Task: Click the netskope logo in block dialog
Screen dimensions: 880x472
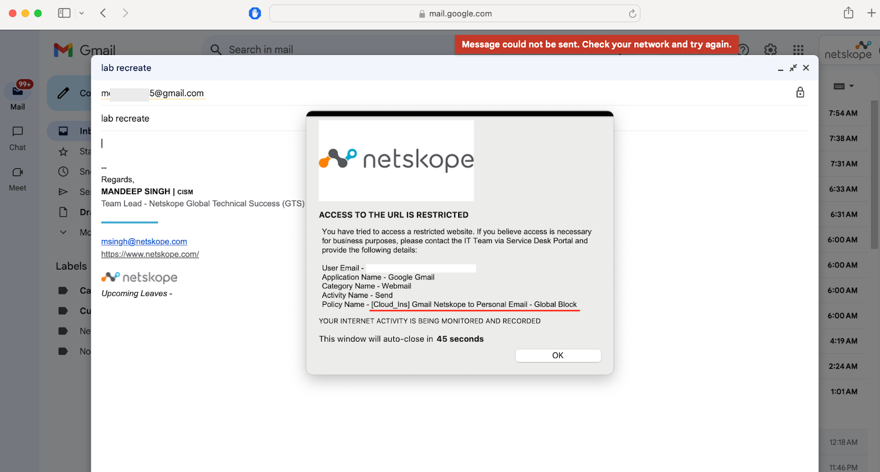Action: pyautogui.click(x=396, y=160)
